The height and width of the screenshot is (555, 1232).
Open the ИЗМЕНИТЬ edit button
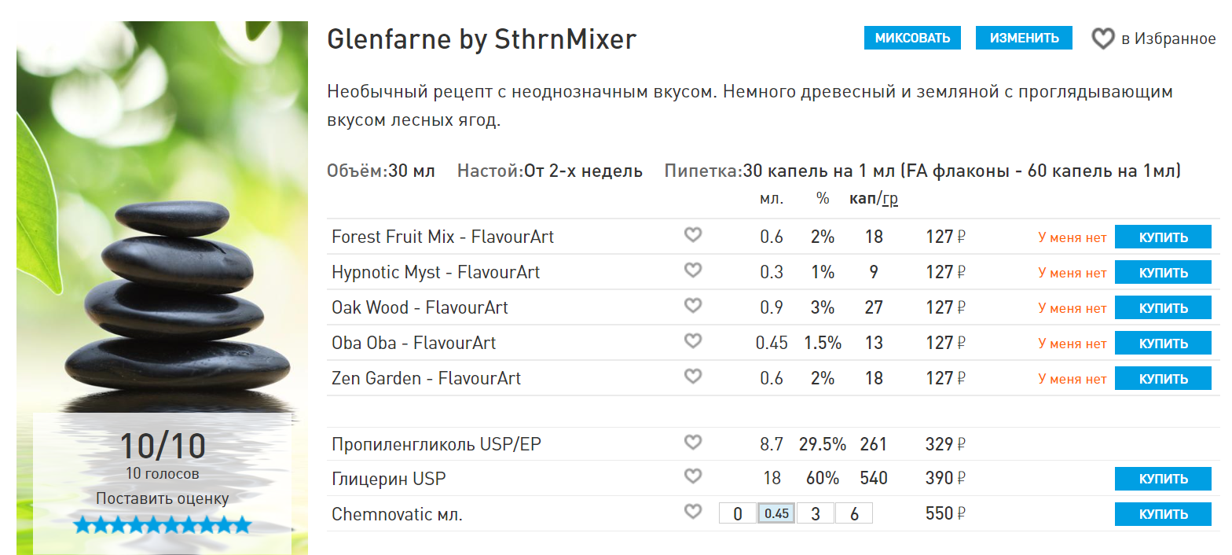[1024, 38]
